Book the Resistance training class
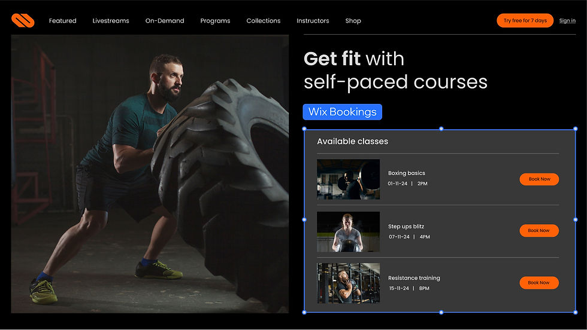Image resolution: width=587 pixels, height=330 pixels. click(539, 283)
